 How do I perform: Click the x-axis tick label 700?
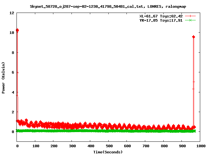[x=146, y=146]
